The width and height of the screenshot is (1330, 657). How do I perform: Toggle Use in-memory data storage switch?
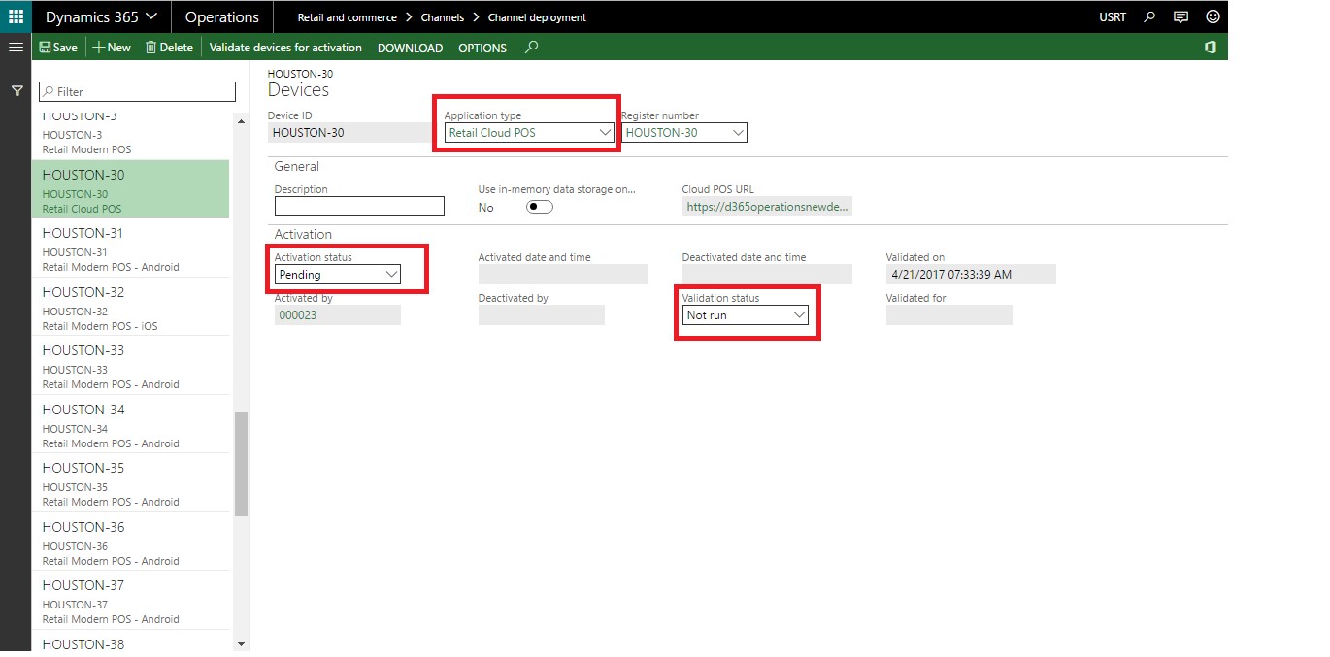point(539,207)
